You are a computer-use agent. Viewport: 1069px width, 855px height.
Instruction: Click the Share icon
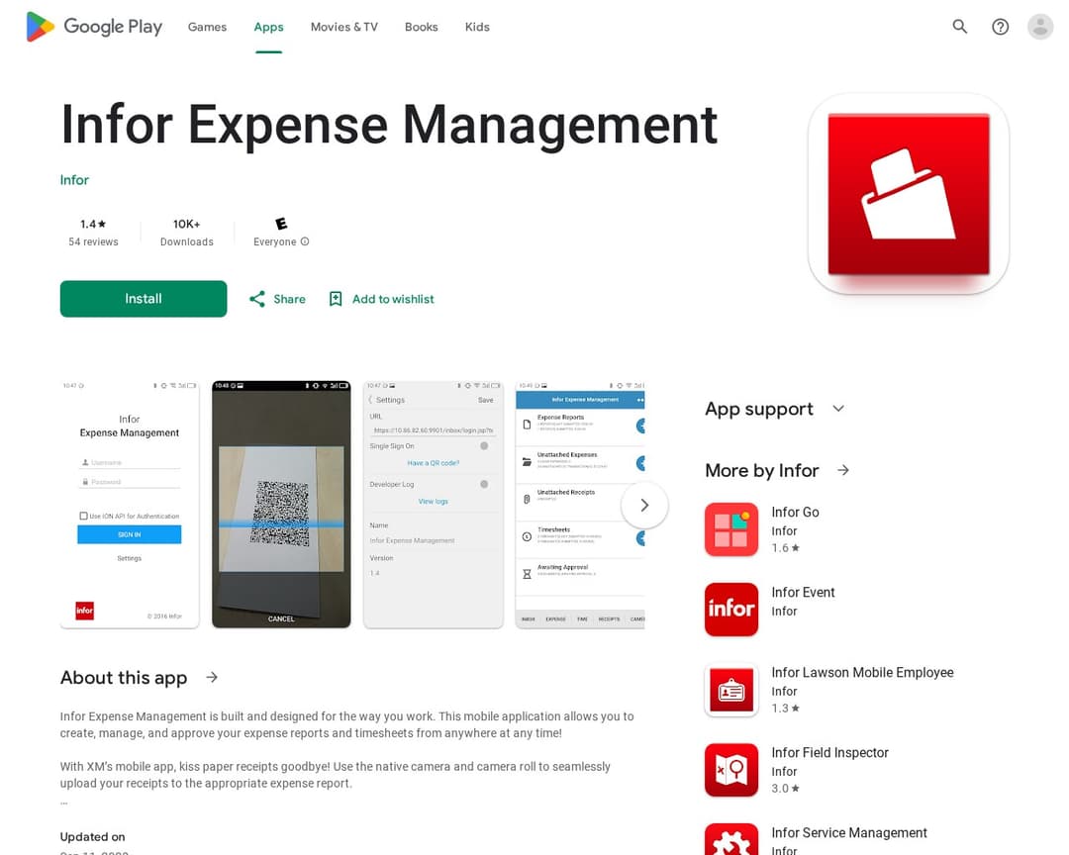(x=257, y=299)
